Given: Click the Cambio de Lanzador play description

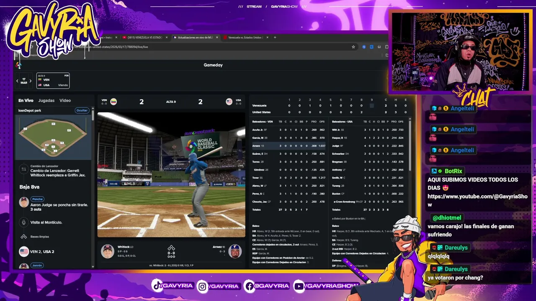Looking at the screenshot, I should tap(58, 173).
